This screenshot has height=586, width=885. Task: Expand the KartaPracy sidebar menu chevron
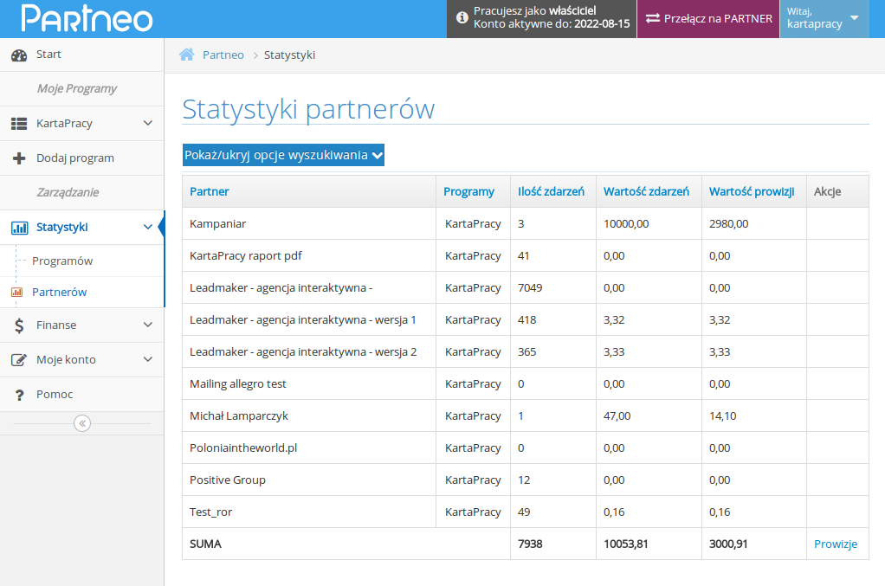coord(148,123)
